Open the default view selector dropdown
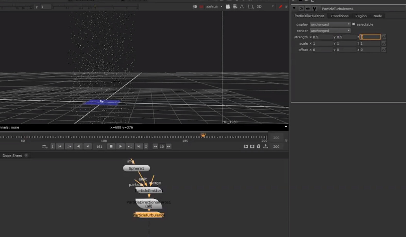406x237 pixels. (214, 6)
